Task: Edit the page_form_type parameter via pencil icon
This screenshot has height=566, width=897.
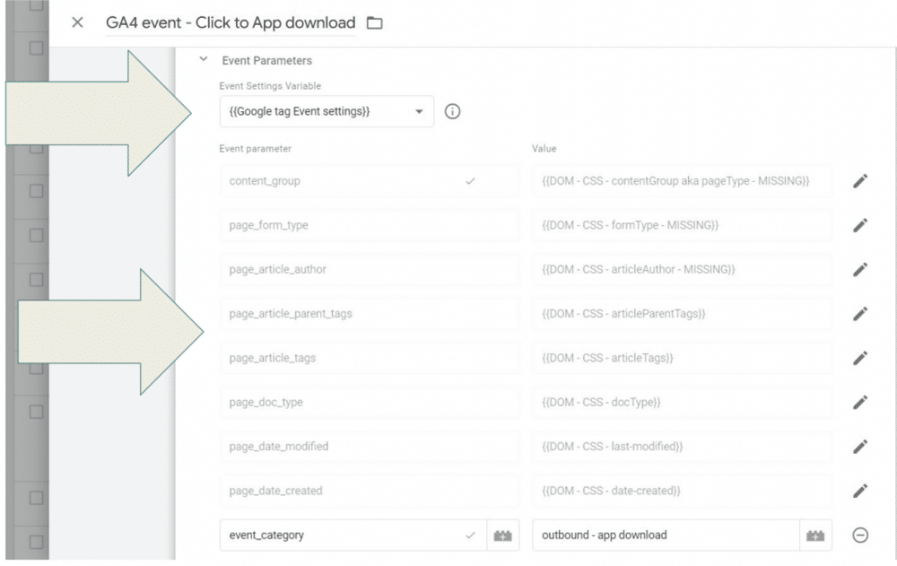Action: [860, 226]
